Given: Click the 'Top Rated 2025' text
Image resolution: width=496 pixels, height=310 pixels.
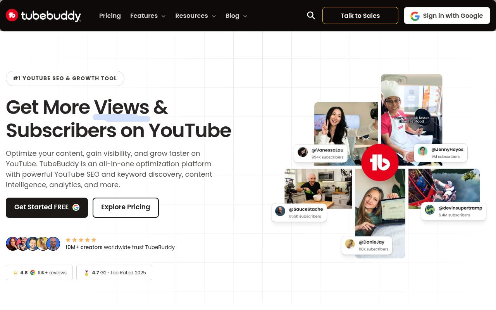Looking at the screenshot, I should 128,273.
